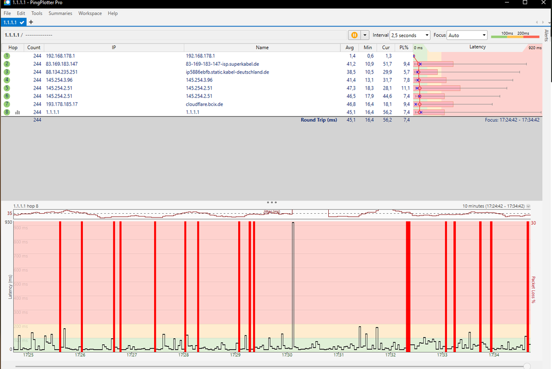Click the hop 8 green circle icon
The image size is (552, 369).
pos(7,112)
